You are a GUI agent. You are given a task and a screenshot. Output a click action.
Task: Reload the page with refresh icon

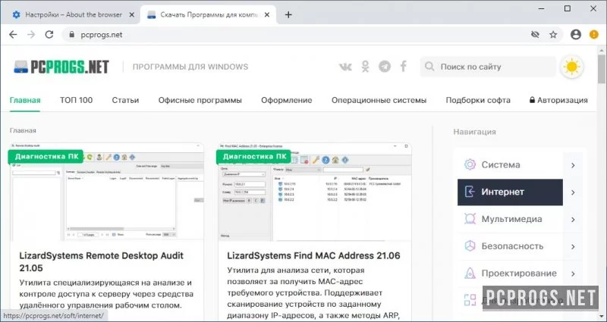pos(49,35)
